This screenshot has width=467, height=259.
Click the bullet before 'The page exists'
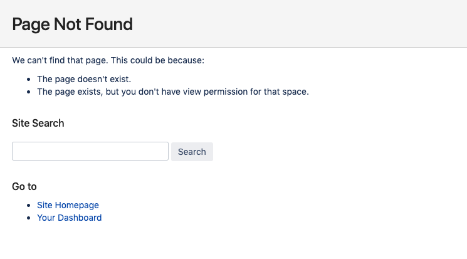(29, 92)
